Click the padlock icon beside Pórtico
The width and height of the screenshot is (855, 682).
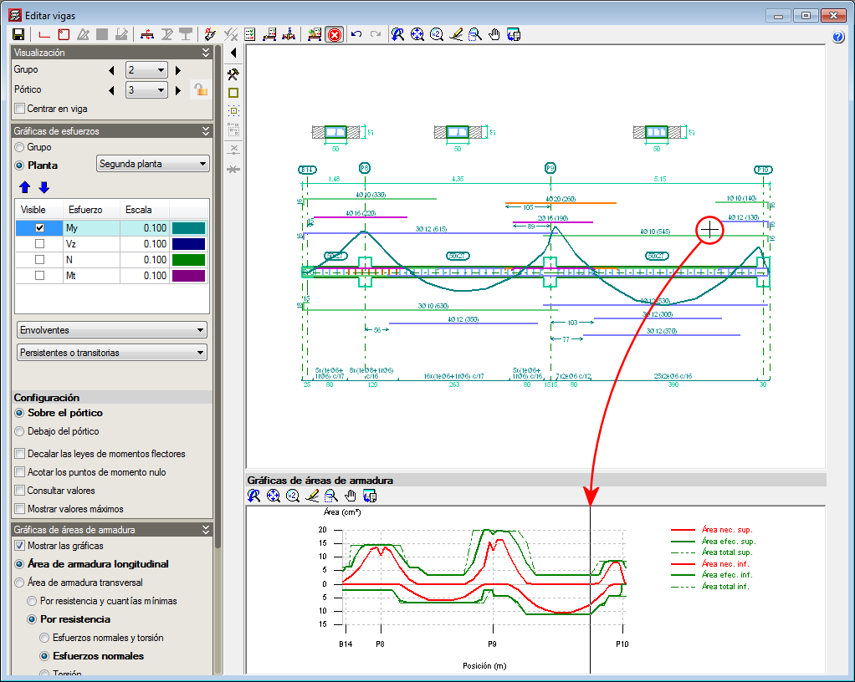click(199, 89)
